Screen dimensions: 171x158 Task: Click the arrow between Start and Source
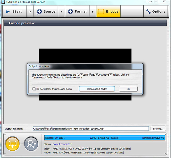pyautogui.click(x=30, y=12)
